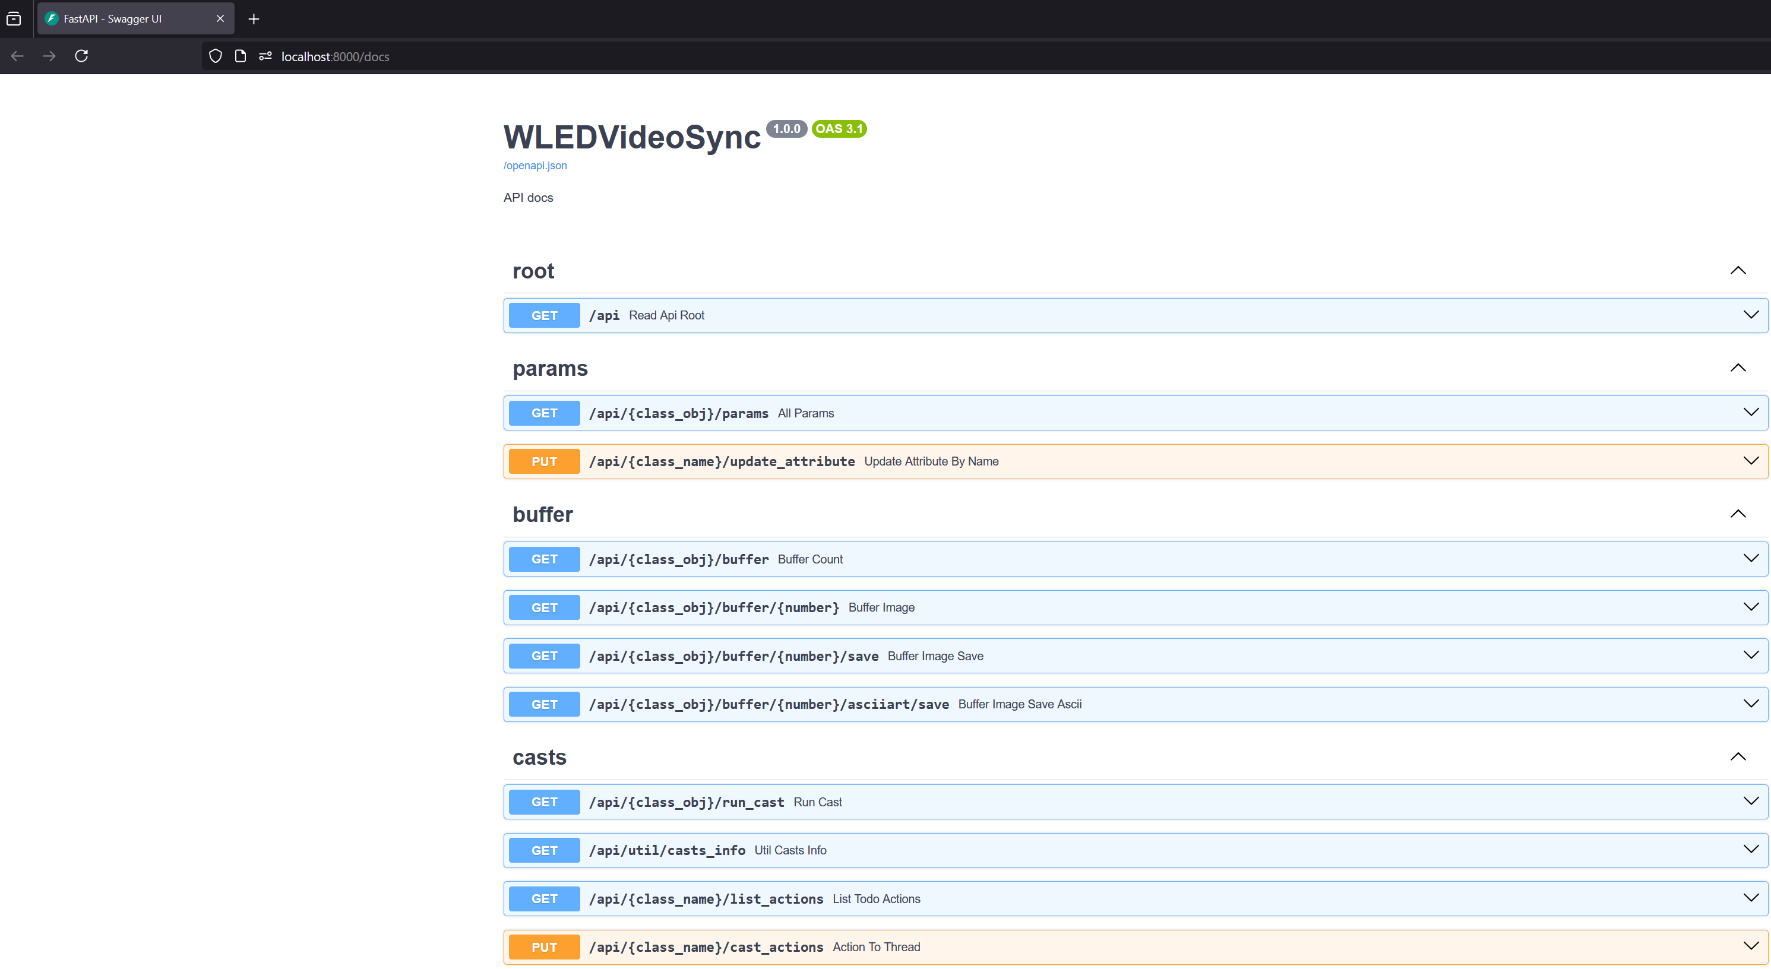Click the 'List Todo Actions' summary
This screenshot has width=1771, height=969.
click(x=877, y=899)
